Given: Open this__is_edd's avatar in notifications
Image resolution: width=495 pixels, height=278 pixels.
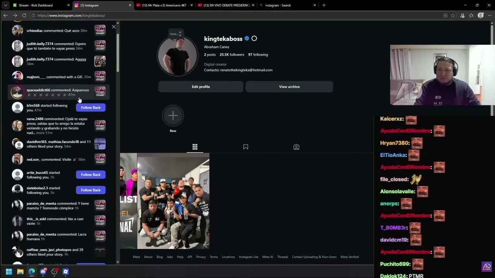Looking at the screenshot, I should click(17, 221).
